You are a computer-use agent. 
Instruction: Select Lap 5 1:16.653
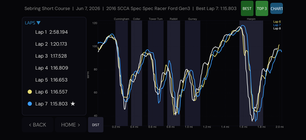pos(51,80)
